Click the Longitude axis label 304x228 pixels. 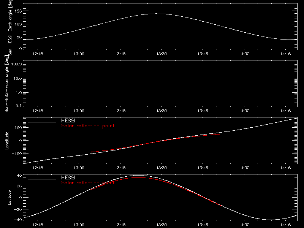[x=7, y=141]
